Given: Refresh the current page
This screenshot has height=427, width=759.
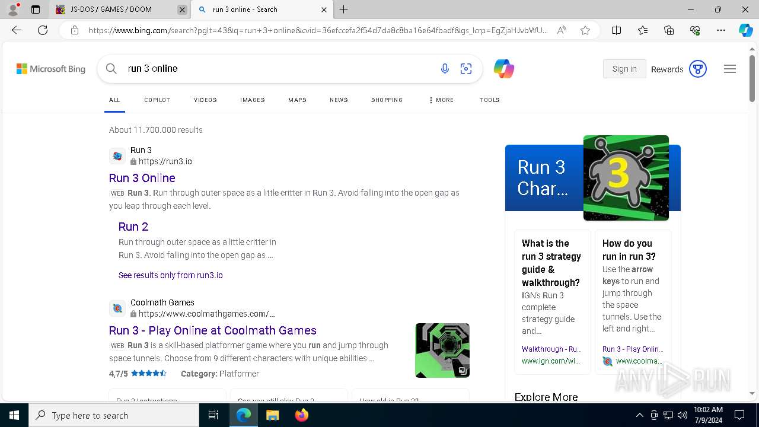Looking at the screenshot, I should [x=43, y=30].
